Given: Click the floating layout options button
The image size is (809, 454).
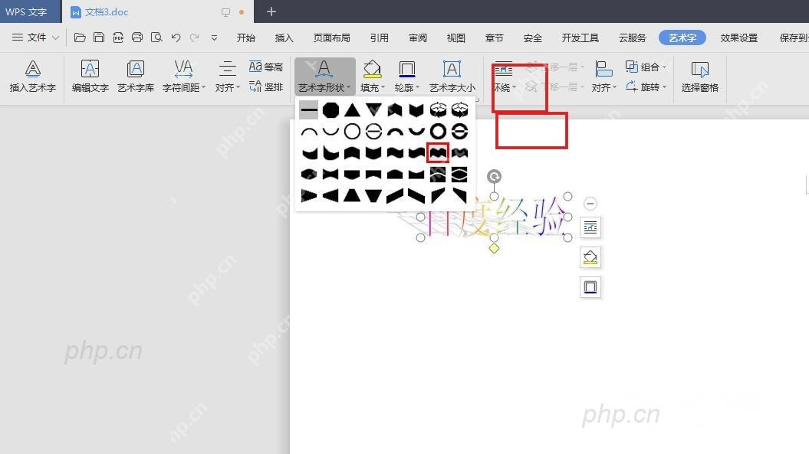Looking at the screenshot, I should pyautogui.click(x=590, y=227).
